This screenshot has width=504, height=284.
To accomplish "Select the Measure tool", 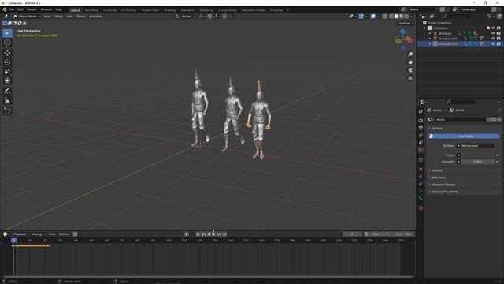I will [7, 100].
